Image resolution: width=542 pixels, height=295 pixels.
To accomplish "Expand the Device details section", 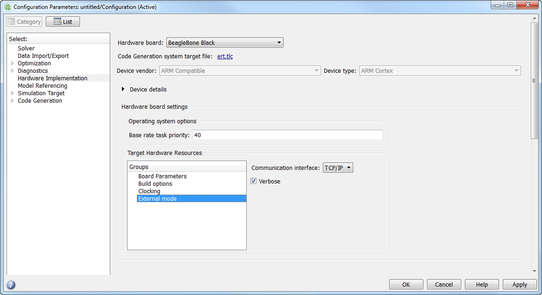I will pyautogui.click(x=123, y=89).
